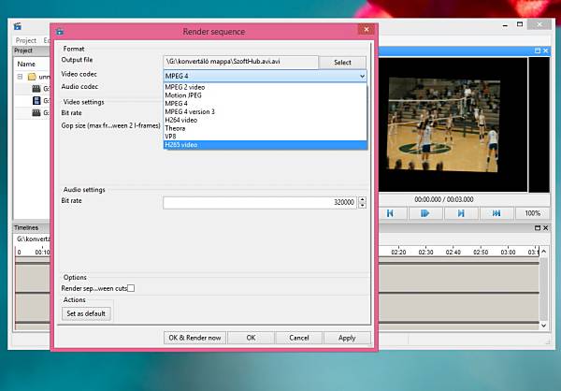
Task: Select the folder icon in project tree
Action: tap(32, 77)
